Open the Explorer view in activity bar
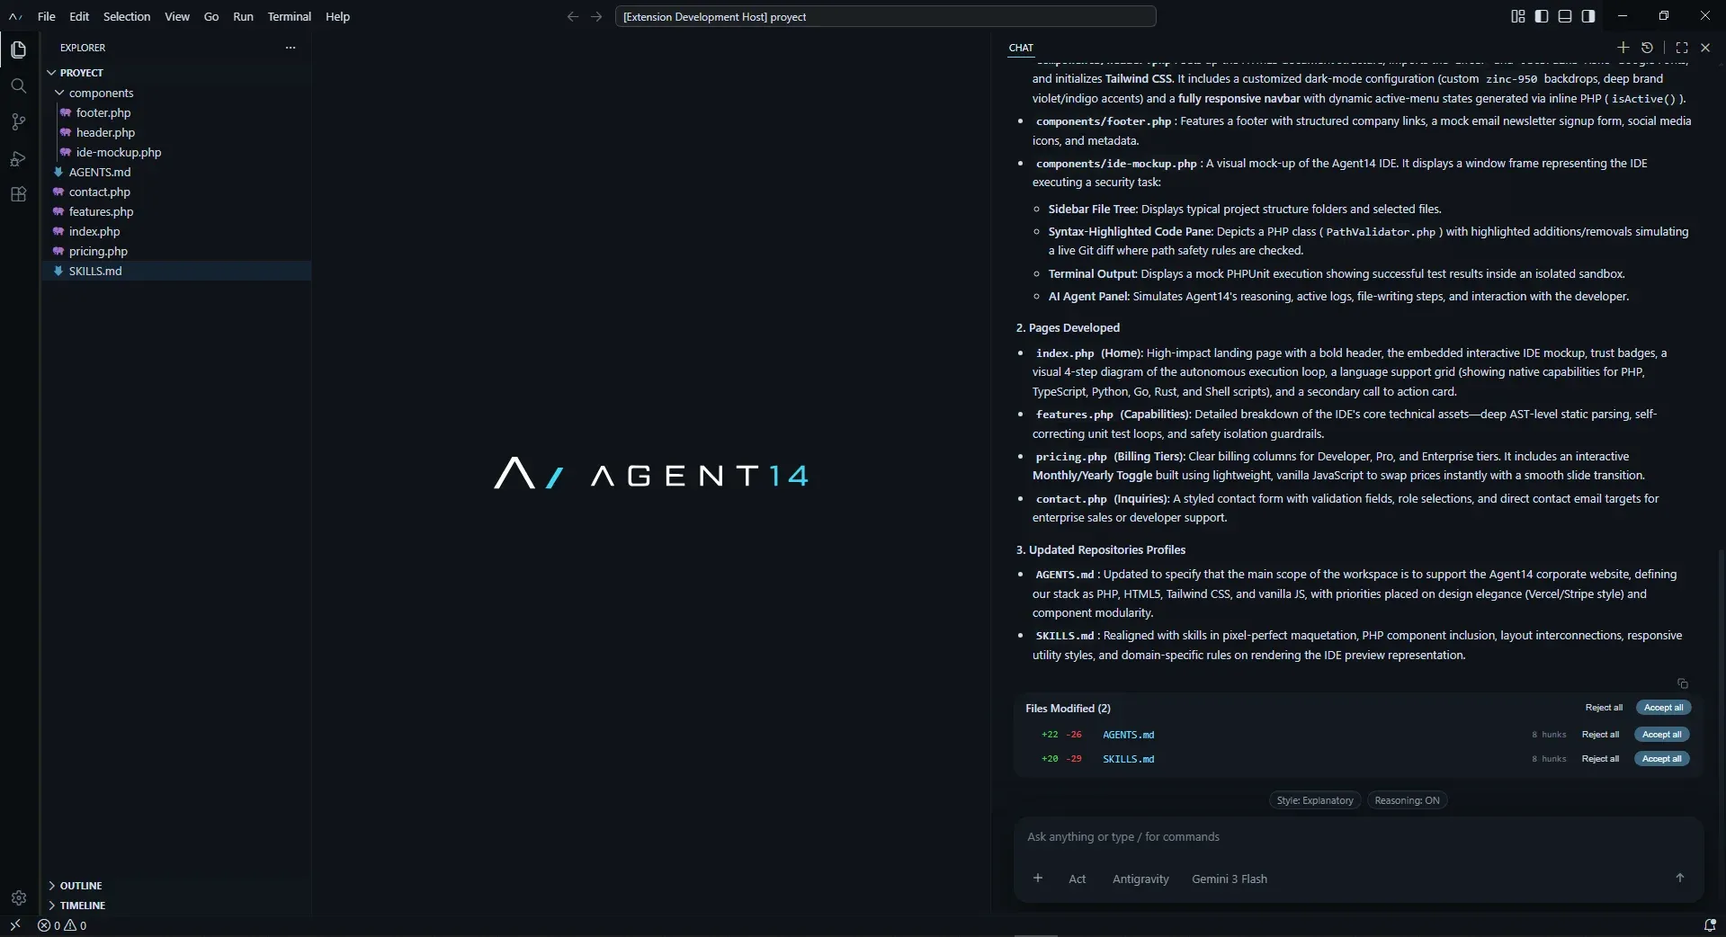The height and width of the screenshot is (937, 1726). click(x=19, y=49)
